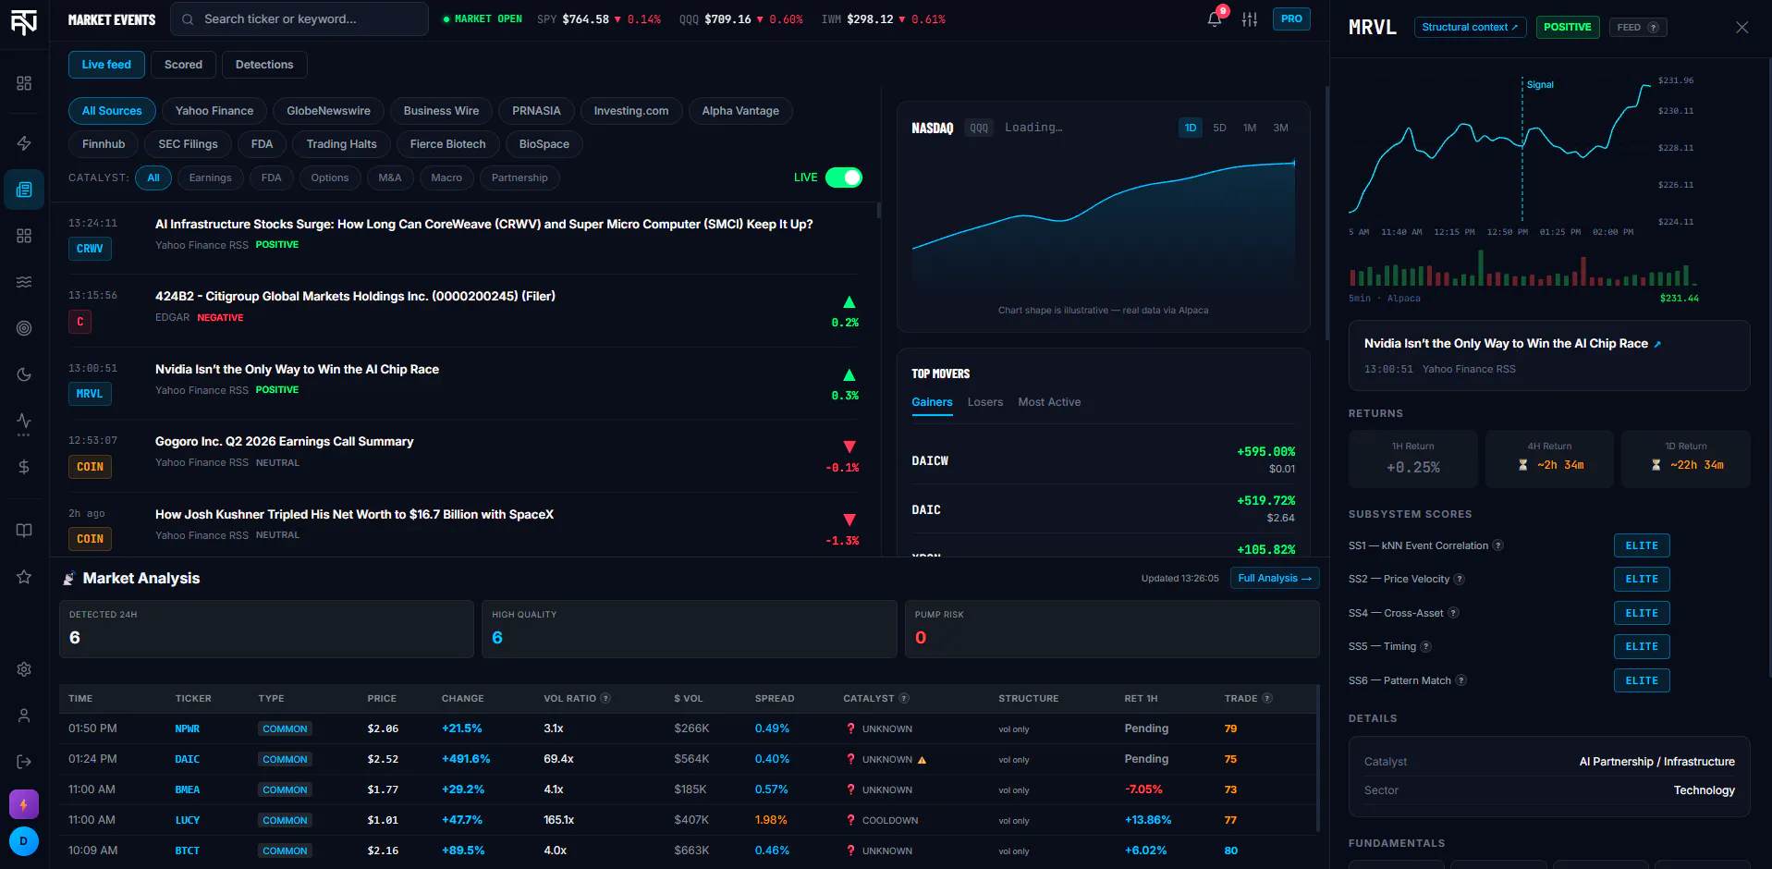Switch to the Detections tab
1772x869 pixels.
tap(264, 65)
